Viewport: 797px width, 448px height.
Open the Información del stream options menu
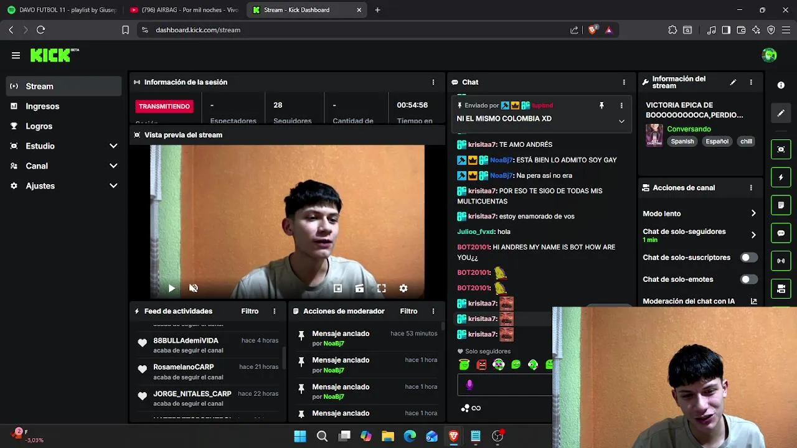tap(751, 82)
